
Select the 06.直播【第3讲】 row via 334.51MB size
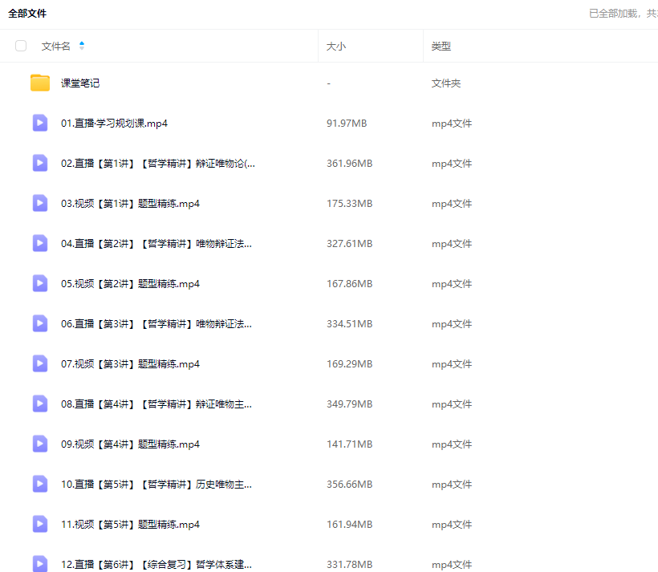pos(349,324)
